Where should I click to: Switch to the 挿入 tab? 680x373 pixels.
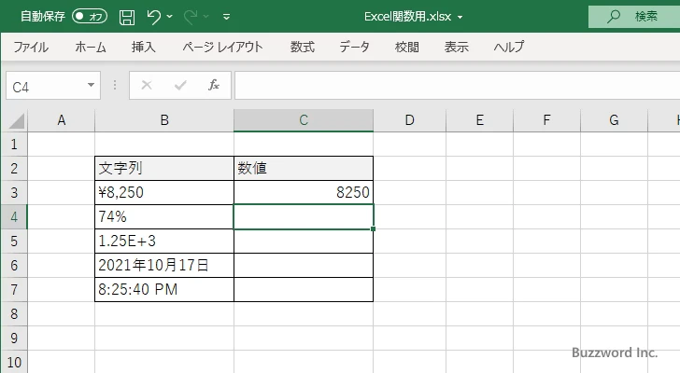pos(144,47)
